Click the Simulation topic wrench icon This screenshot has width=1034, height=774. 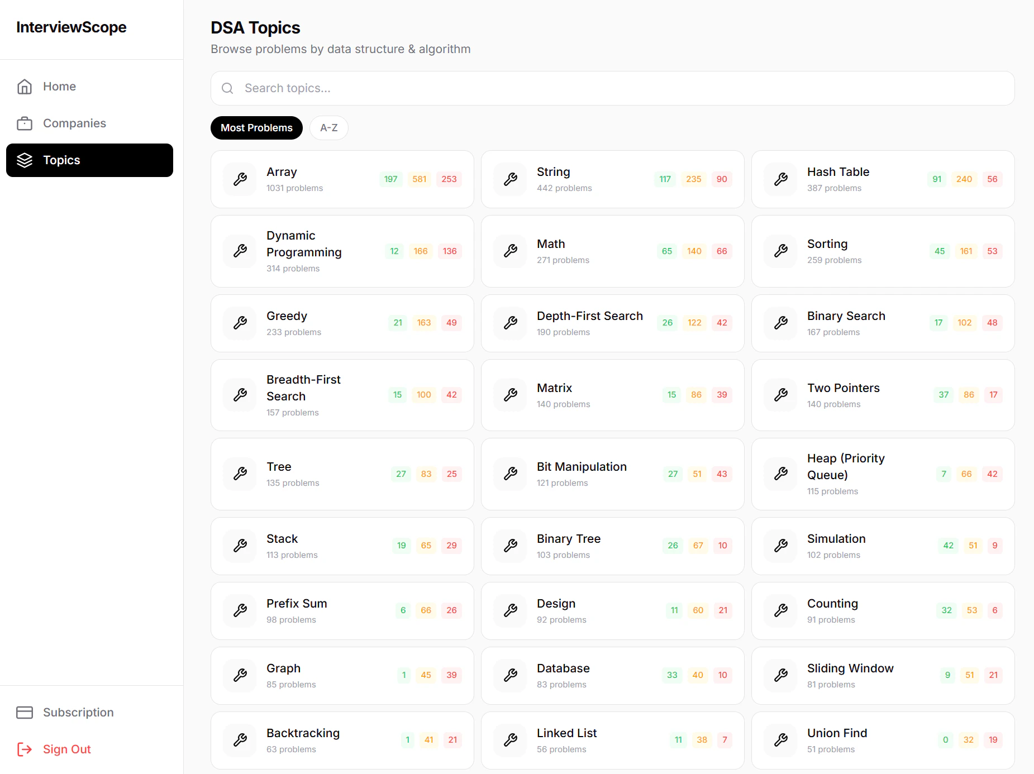pyautogui.click(x=781, y=546)
